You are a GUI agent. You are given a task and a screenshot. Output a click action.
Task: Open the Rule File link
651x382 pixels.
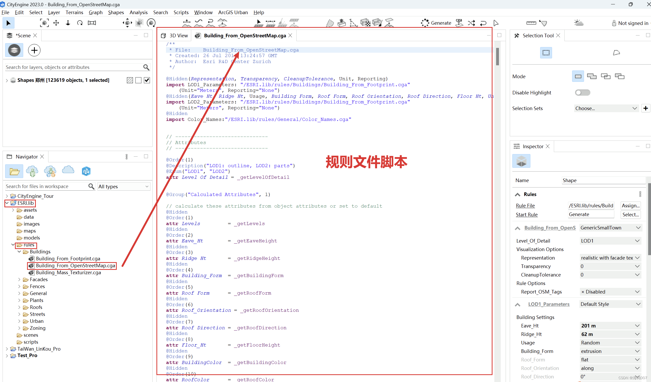525,206
